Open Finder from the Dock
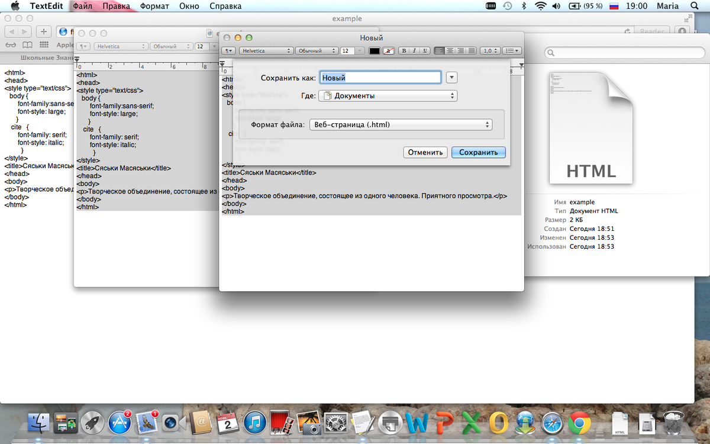 40,423
